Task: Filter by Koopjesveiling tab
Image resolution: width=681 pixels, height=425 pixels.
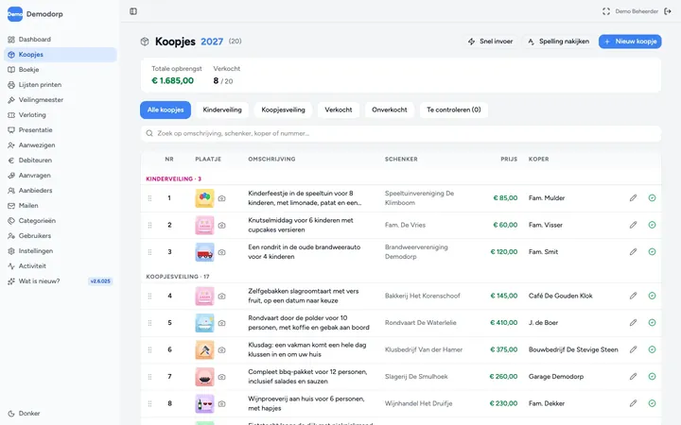Action: pos(283,110)
